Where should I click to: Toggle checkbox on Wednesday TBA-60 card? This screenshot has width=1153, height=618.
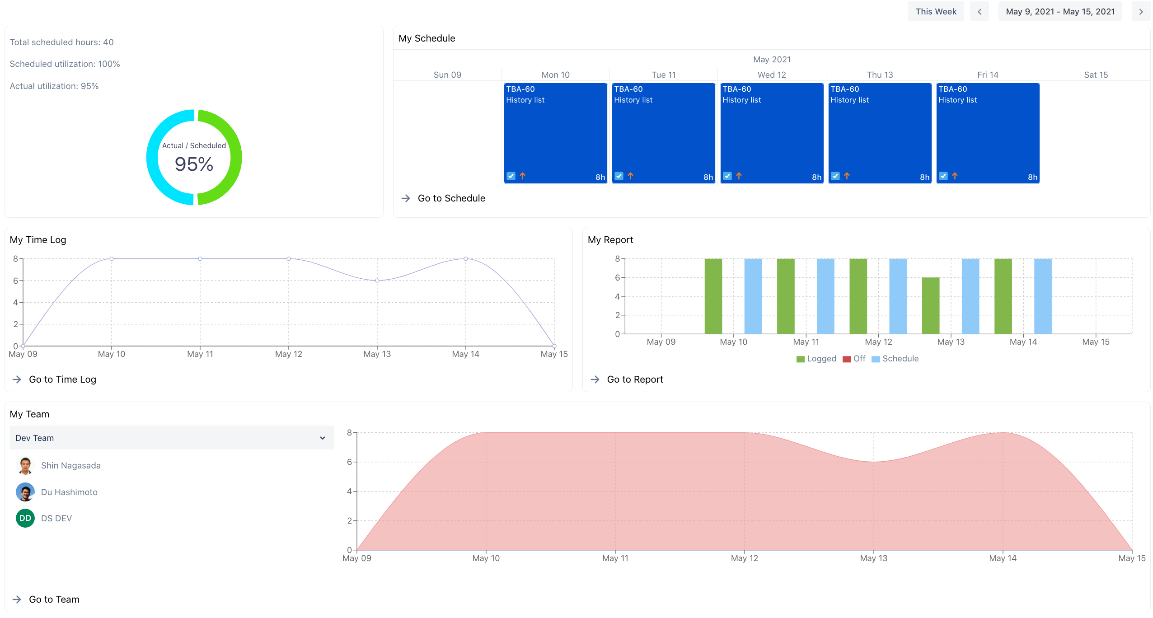click(727, 176)
